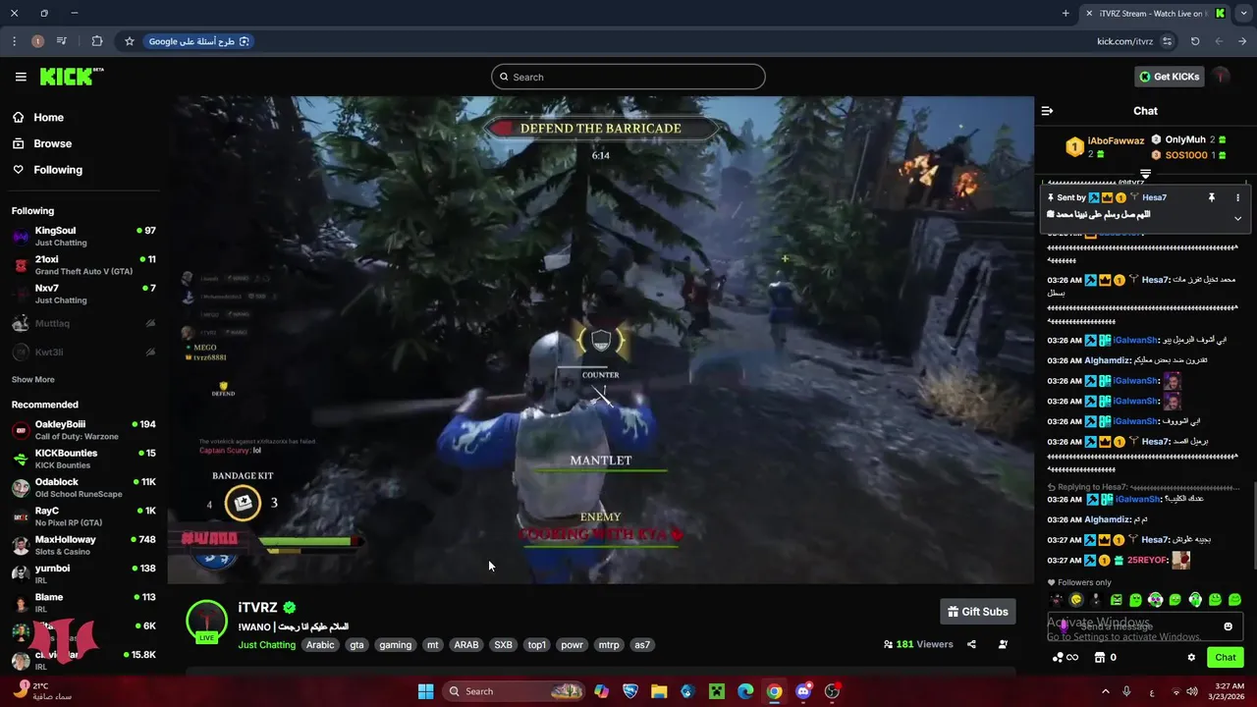Select the Arabic tag

point(320,645)
